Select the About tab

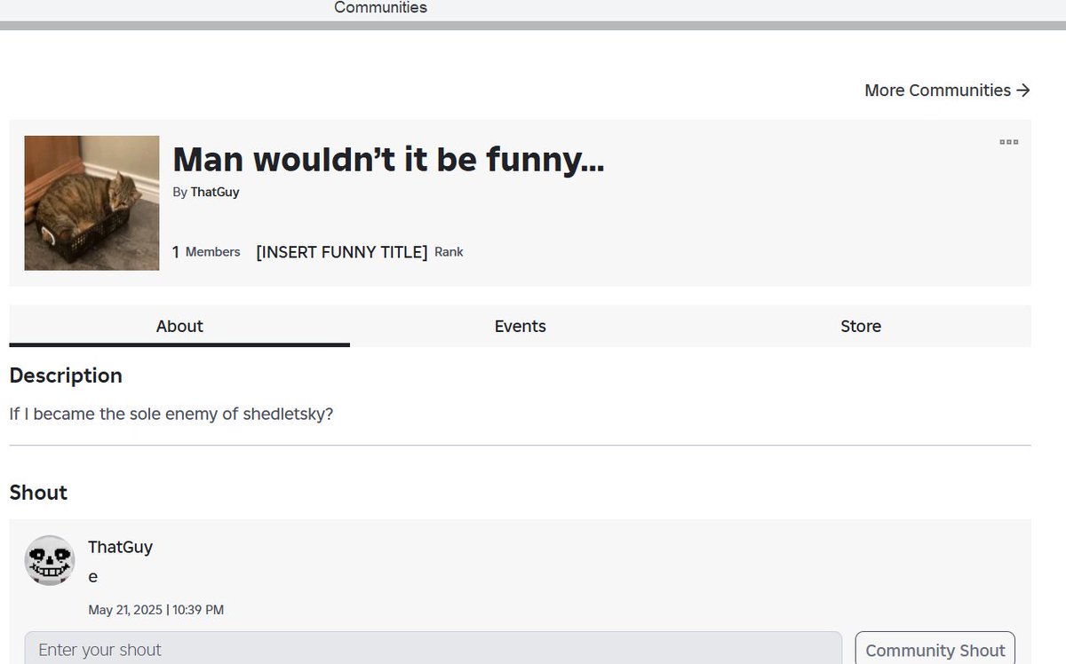(x=179, y=326)
